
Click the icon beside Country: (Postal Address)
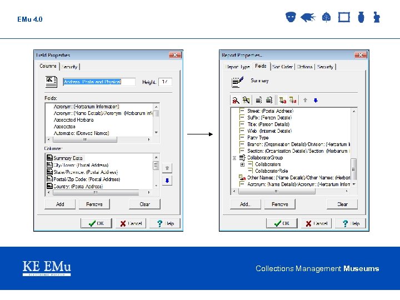click(x=49, y=186)
